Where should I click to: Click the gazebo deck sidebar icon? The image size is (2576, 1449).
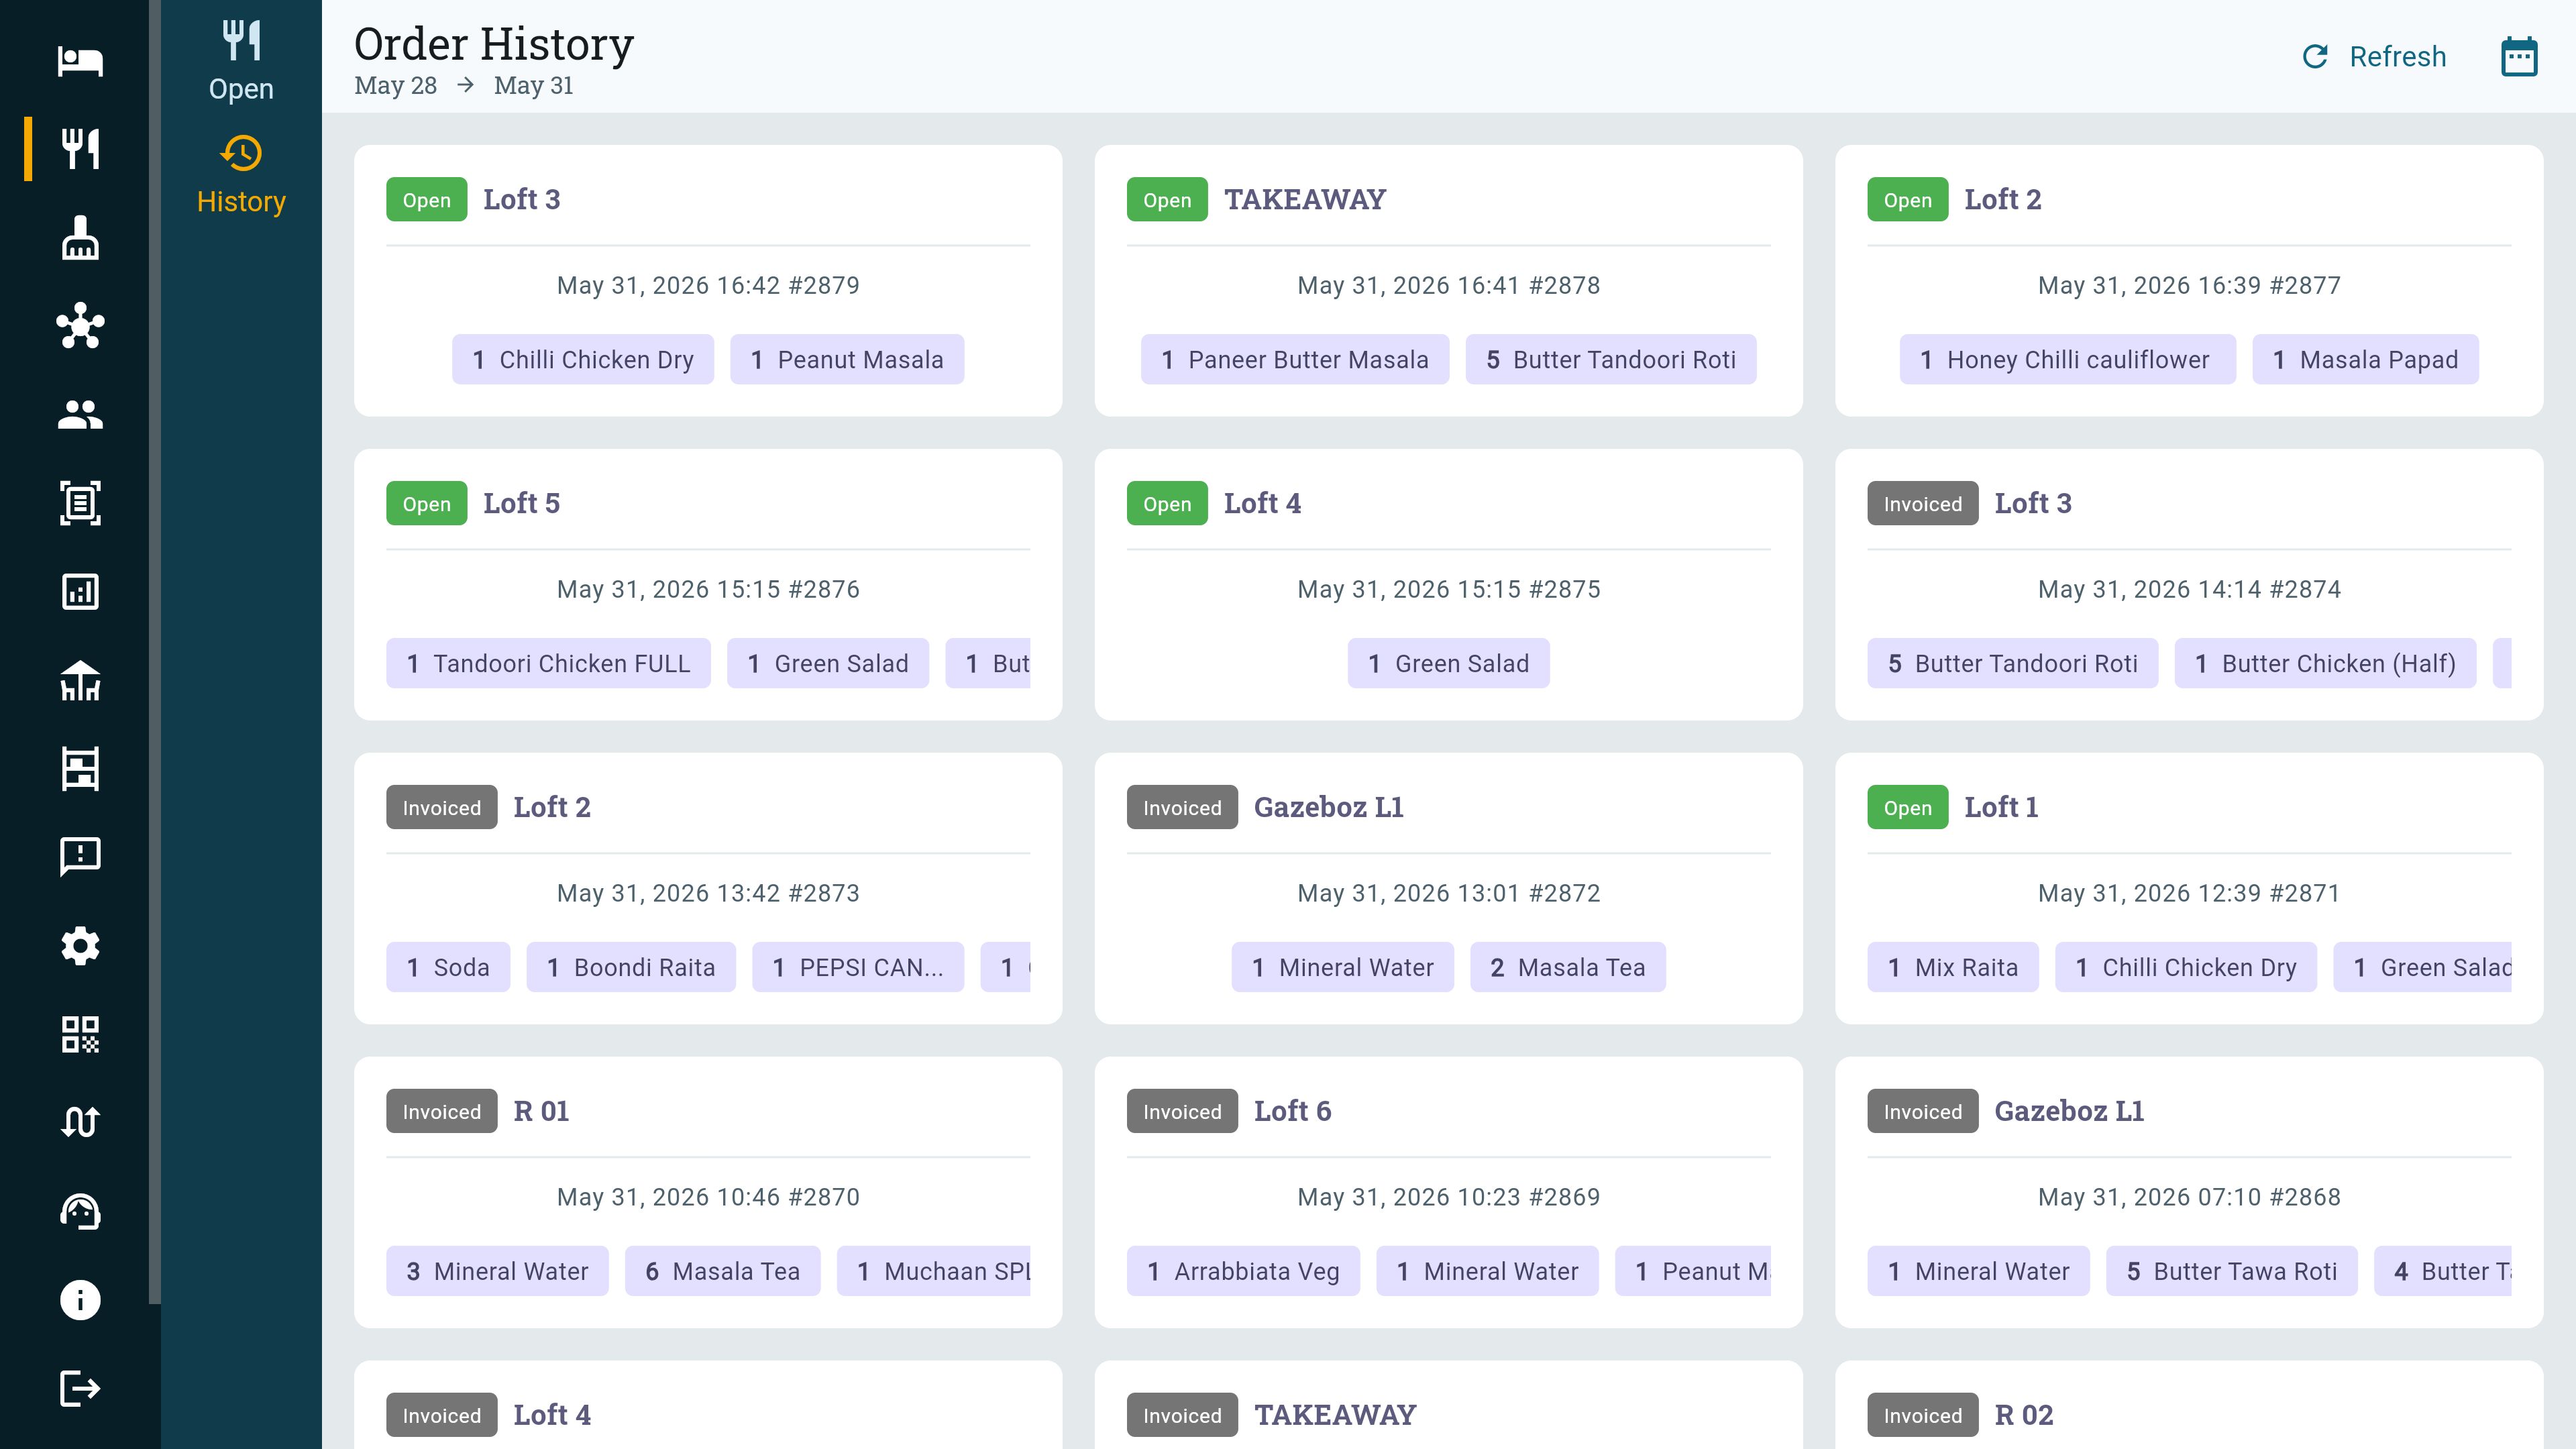pos(80,680)
